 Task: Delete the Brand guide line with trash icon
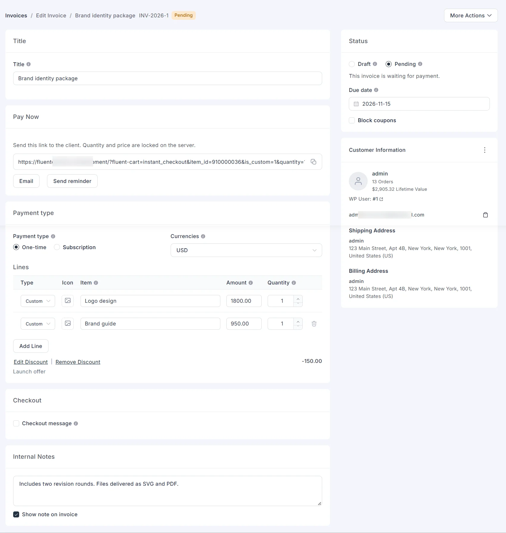tap(314, 324)
